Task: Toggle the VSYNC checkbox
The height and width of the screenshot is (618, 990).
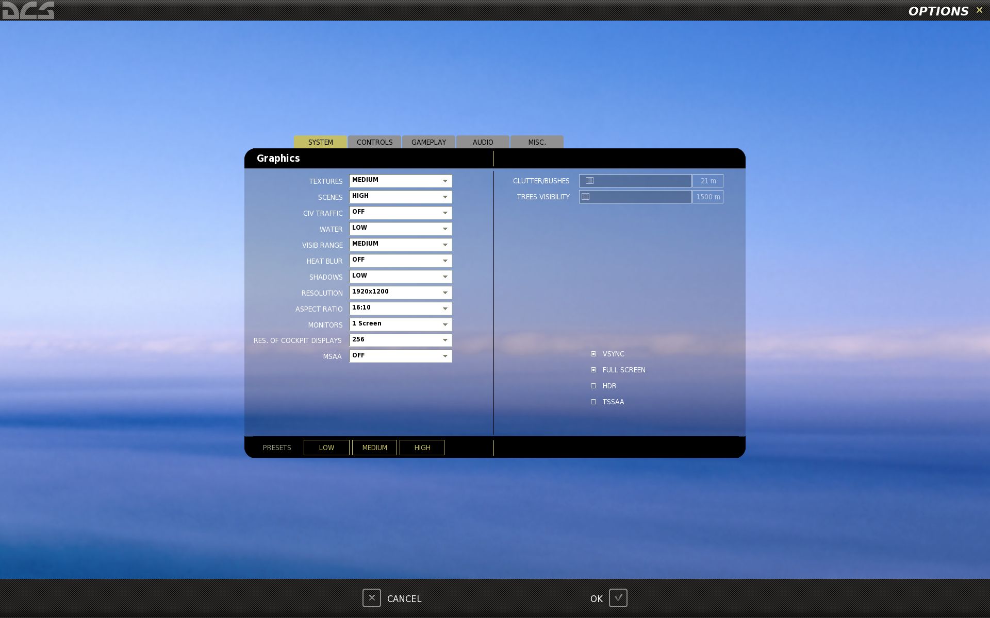Action: coord(593,354)
